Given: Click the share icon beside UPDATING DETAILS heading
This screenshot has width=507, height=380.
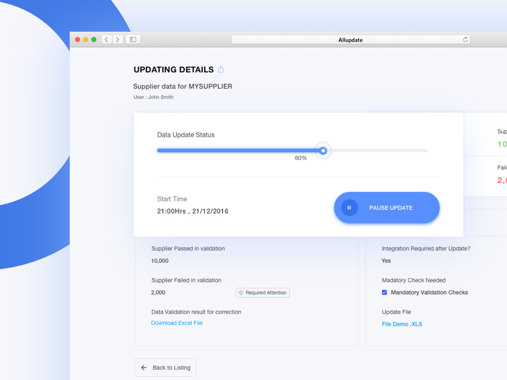Looking at the screenshot, I should [221, 70].
